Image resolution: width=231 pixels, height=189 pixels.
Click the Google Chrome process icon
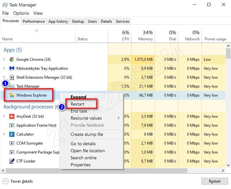pyautogui.click(x=12, y=59)
